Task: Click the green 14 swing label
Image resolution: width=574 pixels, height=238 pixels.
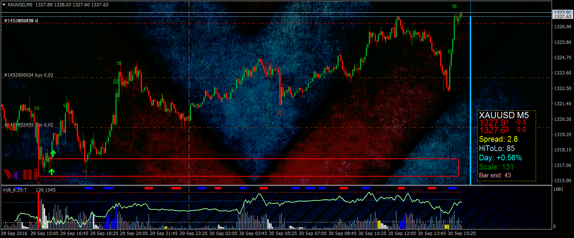Action: (x=66, y=106)
